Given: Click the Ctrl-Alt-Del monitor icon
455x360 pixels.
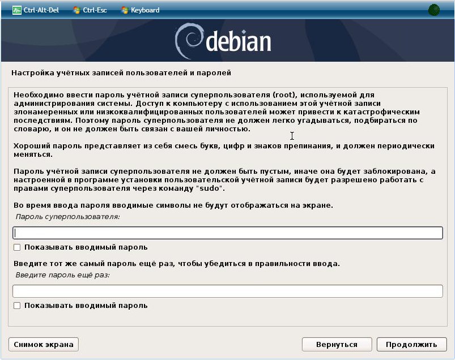Looking at the screenshot, I should 17,10.
